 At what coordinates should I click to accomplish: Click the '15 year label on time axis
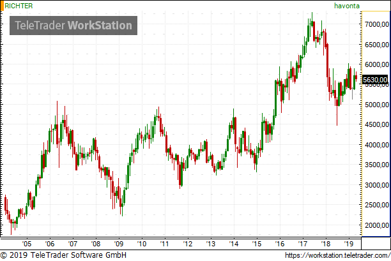pos(257,244)
